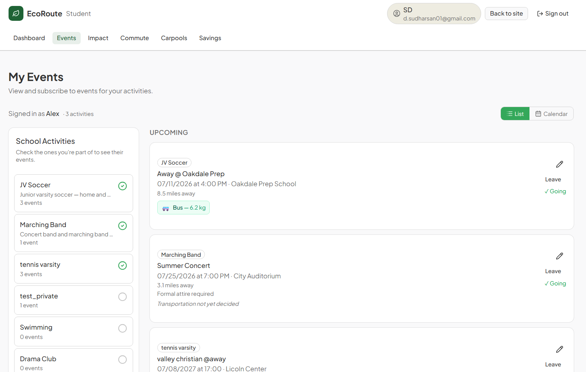Click the Marching Band tag on event card
This screenshot has width=586, height=372.
[181, 255]
